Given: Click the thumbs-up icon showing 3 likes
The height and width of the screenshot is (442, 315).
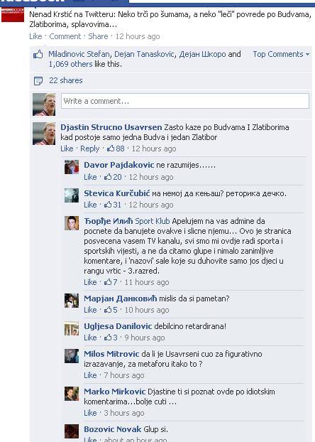Looking at the screenshot, I should tap(108, 338).
